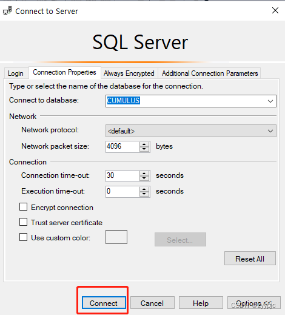The height and width of the screenshot is (315, 285).
Task: Decrease Network packet size with down arrow
Action: (x=144, y=149)
